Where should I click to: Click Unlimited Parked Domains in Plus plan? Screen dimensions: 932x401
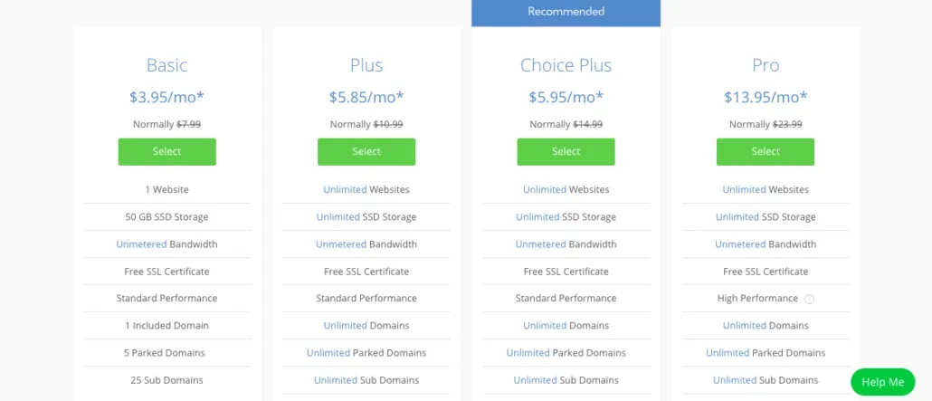tap(329, 353)
